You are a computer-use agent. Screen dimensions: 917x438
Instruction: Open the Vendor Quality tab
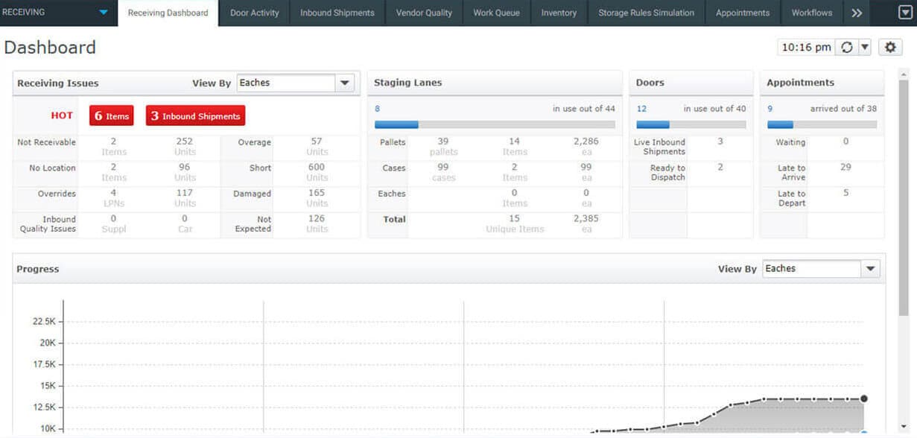(x=424, y=13)
